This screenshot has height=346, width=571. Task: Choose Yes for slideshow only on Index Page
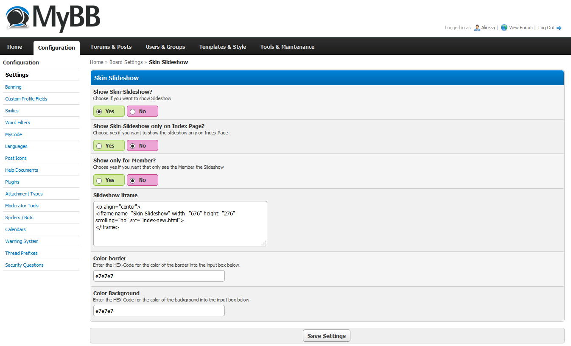[99, 146]
